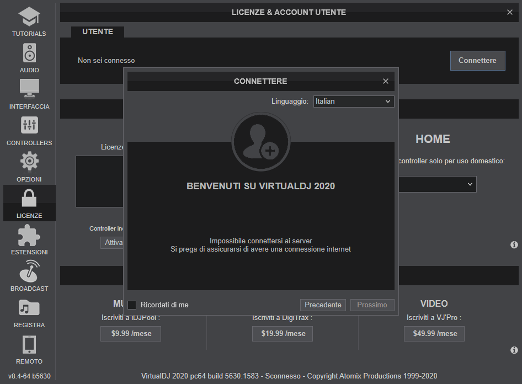Image resolution: width=522 pixels, height=384 pixels.
Task: Expand the Home controller dropdown
Action: 438,184
